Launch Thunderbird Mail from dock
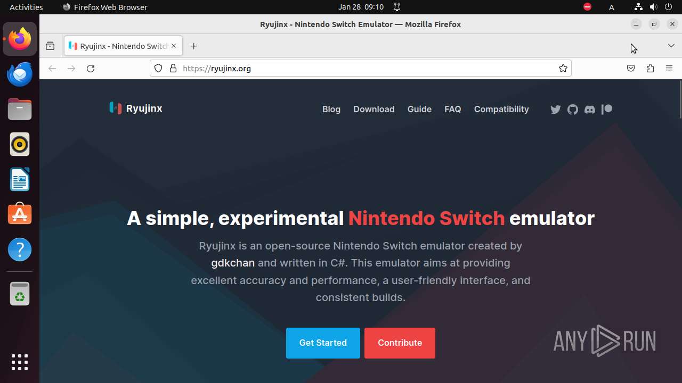 click(x=20, y=74)
